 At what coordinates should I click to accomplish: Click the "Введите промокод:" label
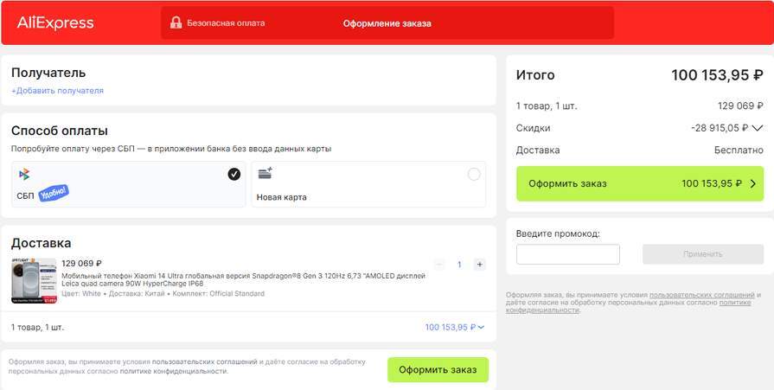click(x=559, y=234)
